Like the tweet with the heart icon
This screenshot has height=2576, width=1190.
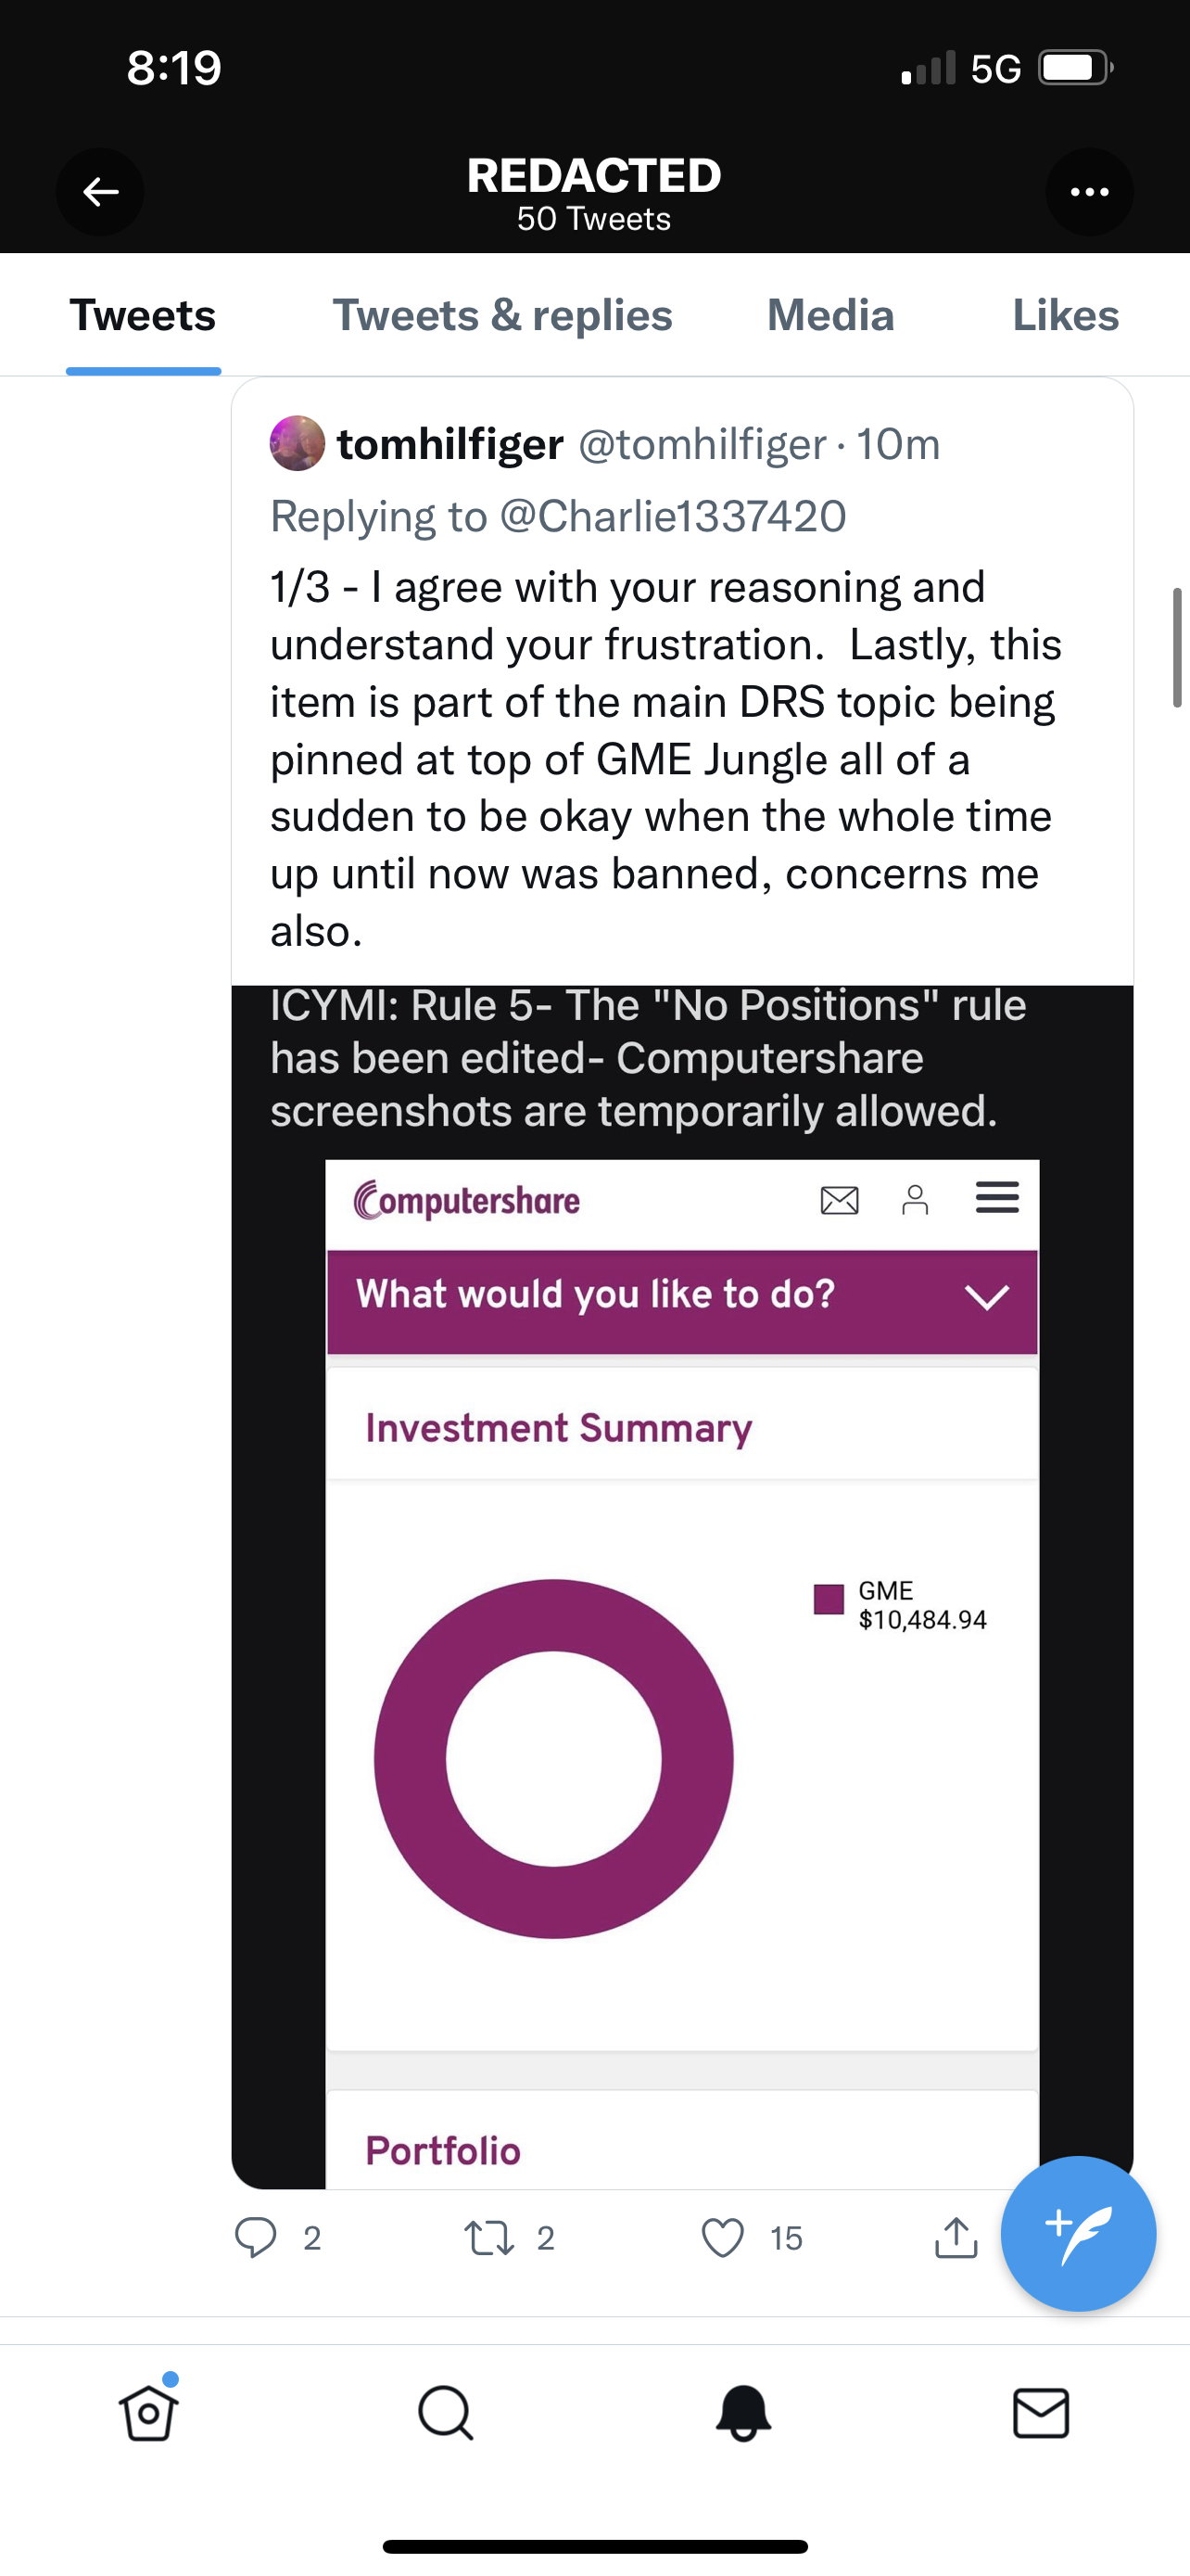point(722,2237)
